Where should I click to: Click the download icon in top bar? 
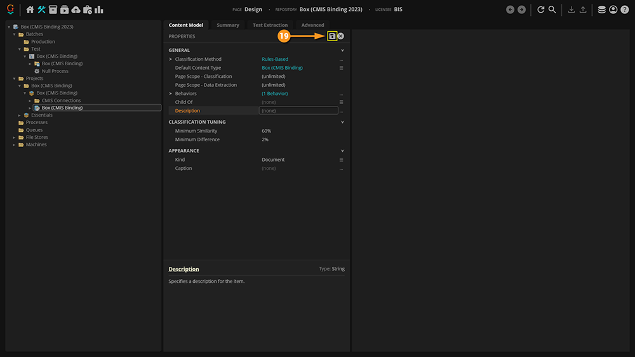click(x=571, y=10)
